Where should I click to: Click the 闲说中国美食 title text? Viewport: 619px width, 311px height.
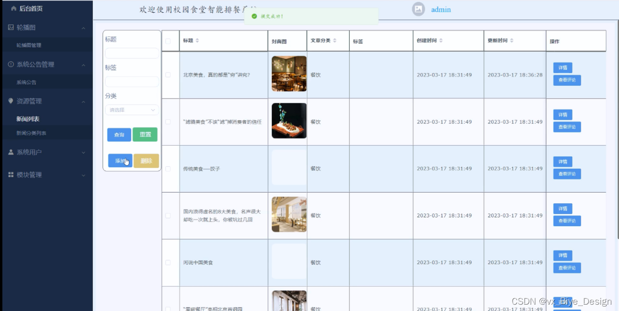coord(198,262)
